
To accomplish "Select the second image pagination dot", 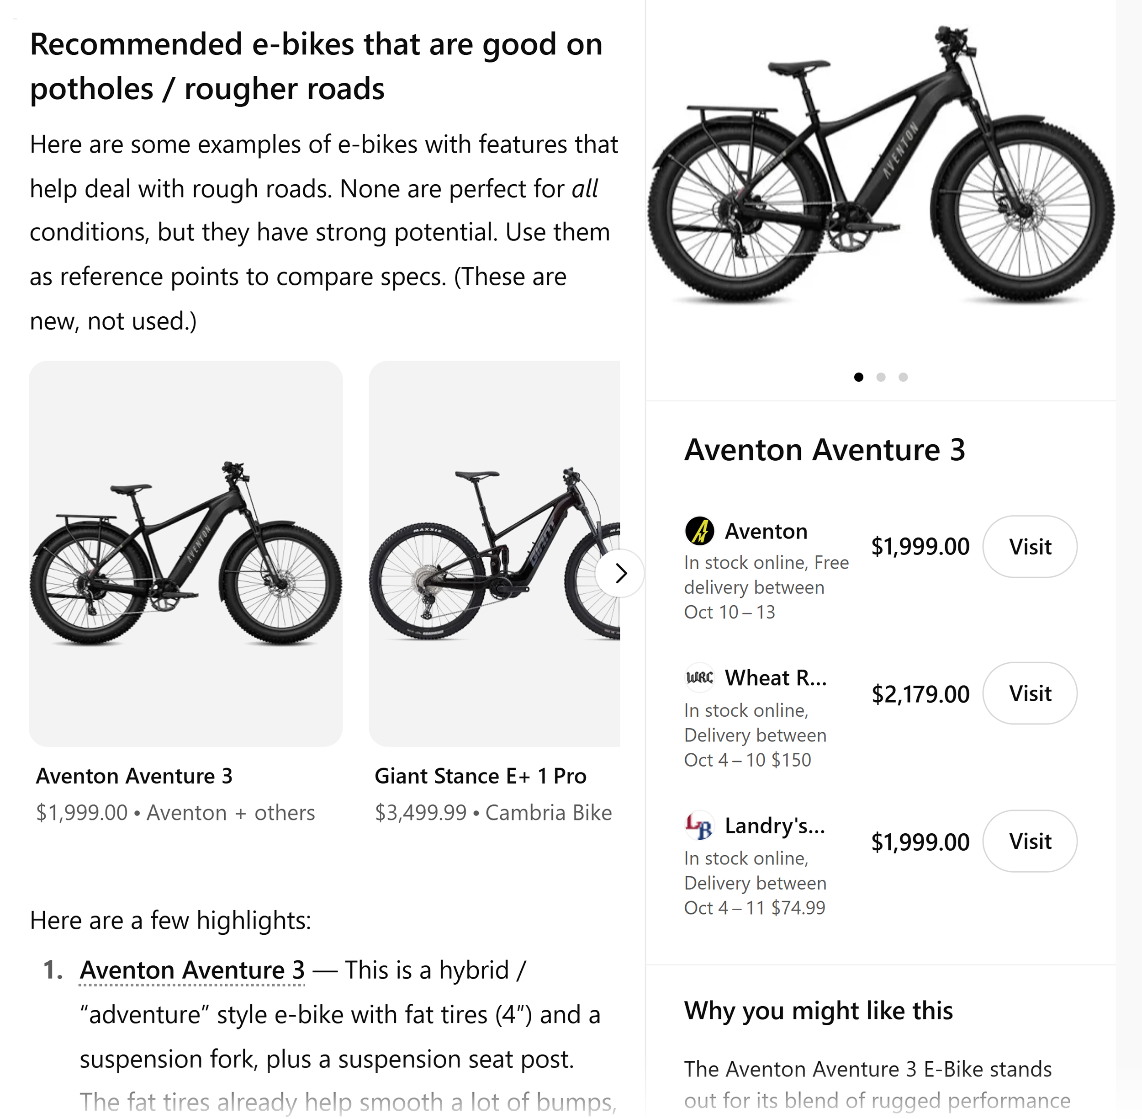I will (x=881, y=377).
